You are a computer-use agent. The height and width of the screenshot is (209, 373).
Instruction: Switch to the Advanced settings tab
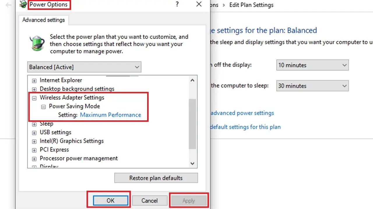43,20
